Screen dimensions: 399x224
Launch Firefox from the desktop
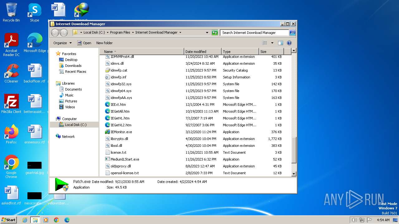(11, 134)
